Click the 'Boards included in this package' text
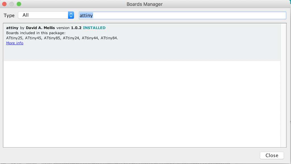 pos(36,33)
